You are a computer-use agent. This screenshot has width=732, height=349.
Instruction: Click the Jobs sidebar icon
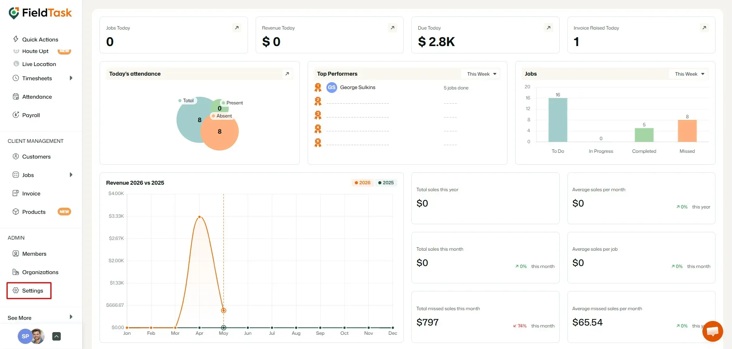pos(16,175)
